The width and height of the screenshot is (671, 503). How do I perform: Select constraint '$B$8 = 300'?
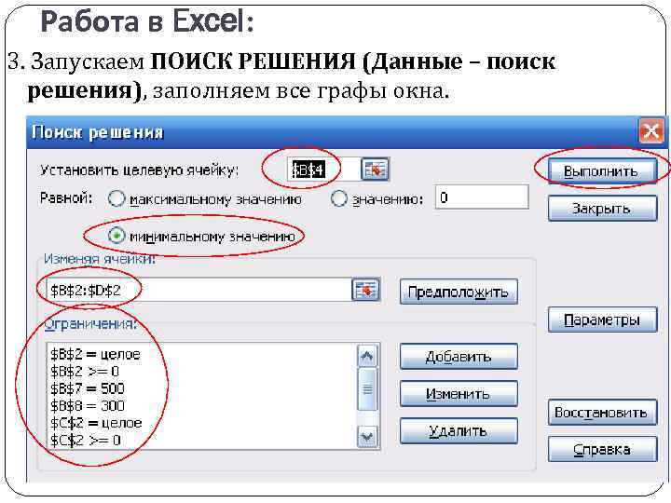[88, 405]
